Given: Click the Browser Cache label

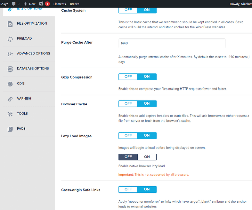Looking at the screenshot, I should pos(74,104).
